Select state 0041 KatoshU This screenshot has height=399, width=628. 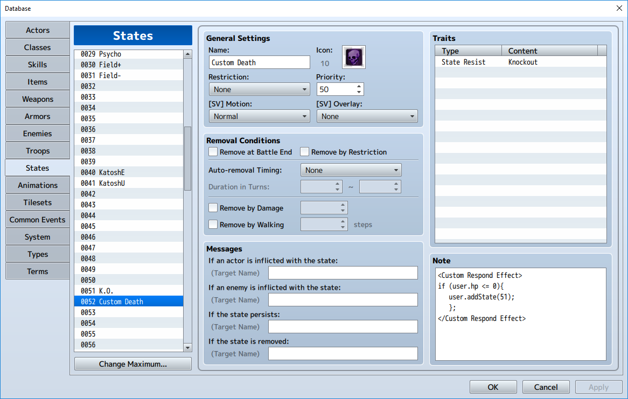pyautogui.click(x=129, y=183)
